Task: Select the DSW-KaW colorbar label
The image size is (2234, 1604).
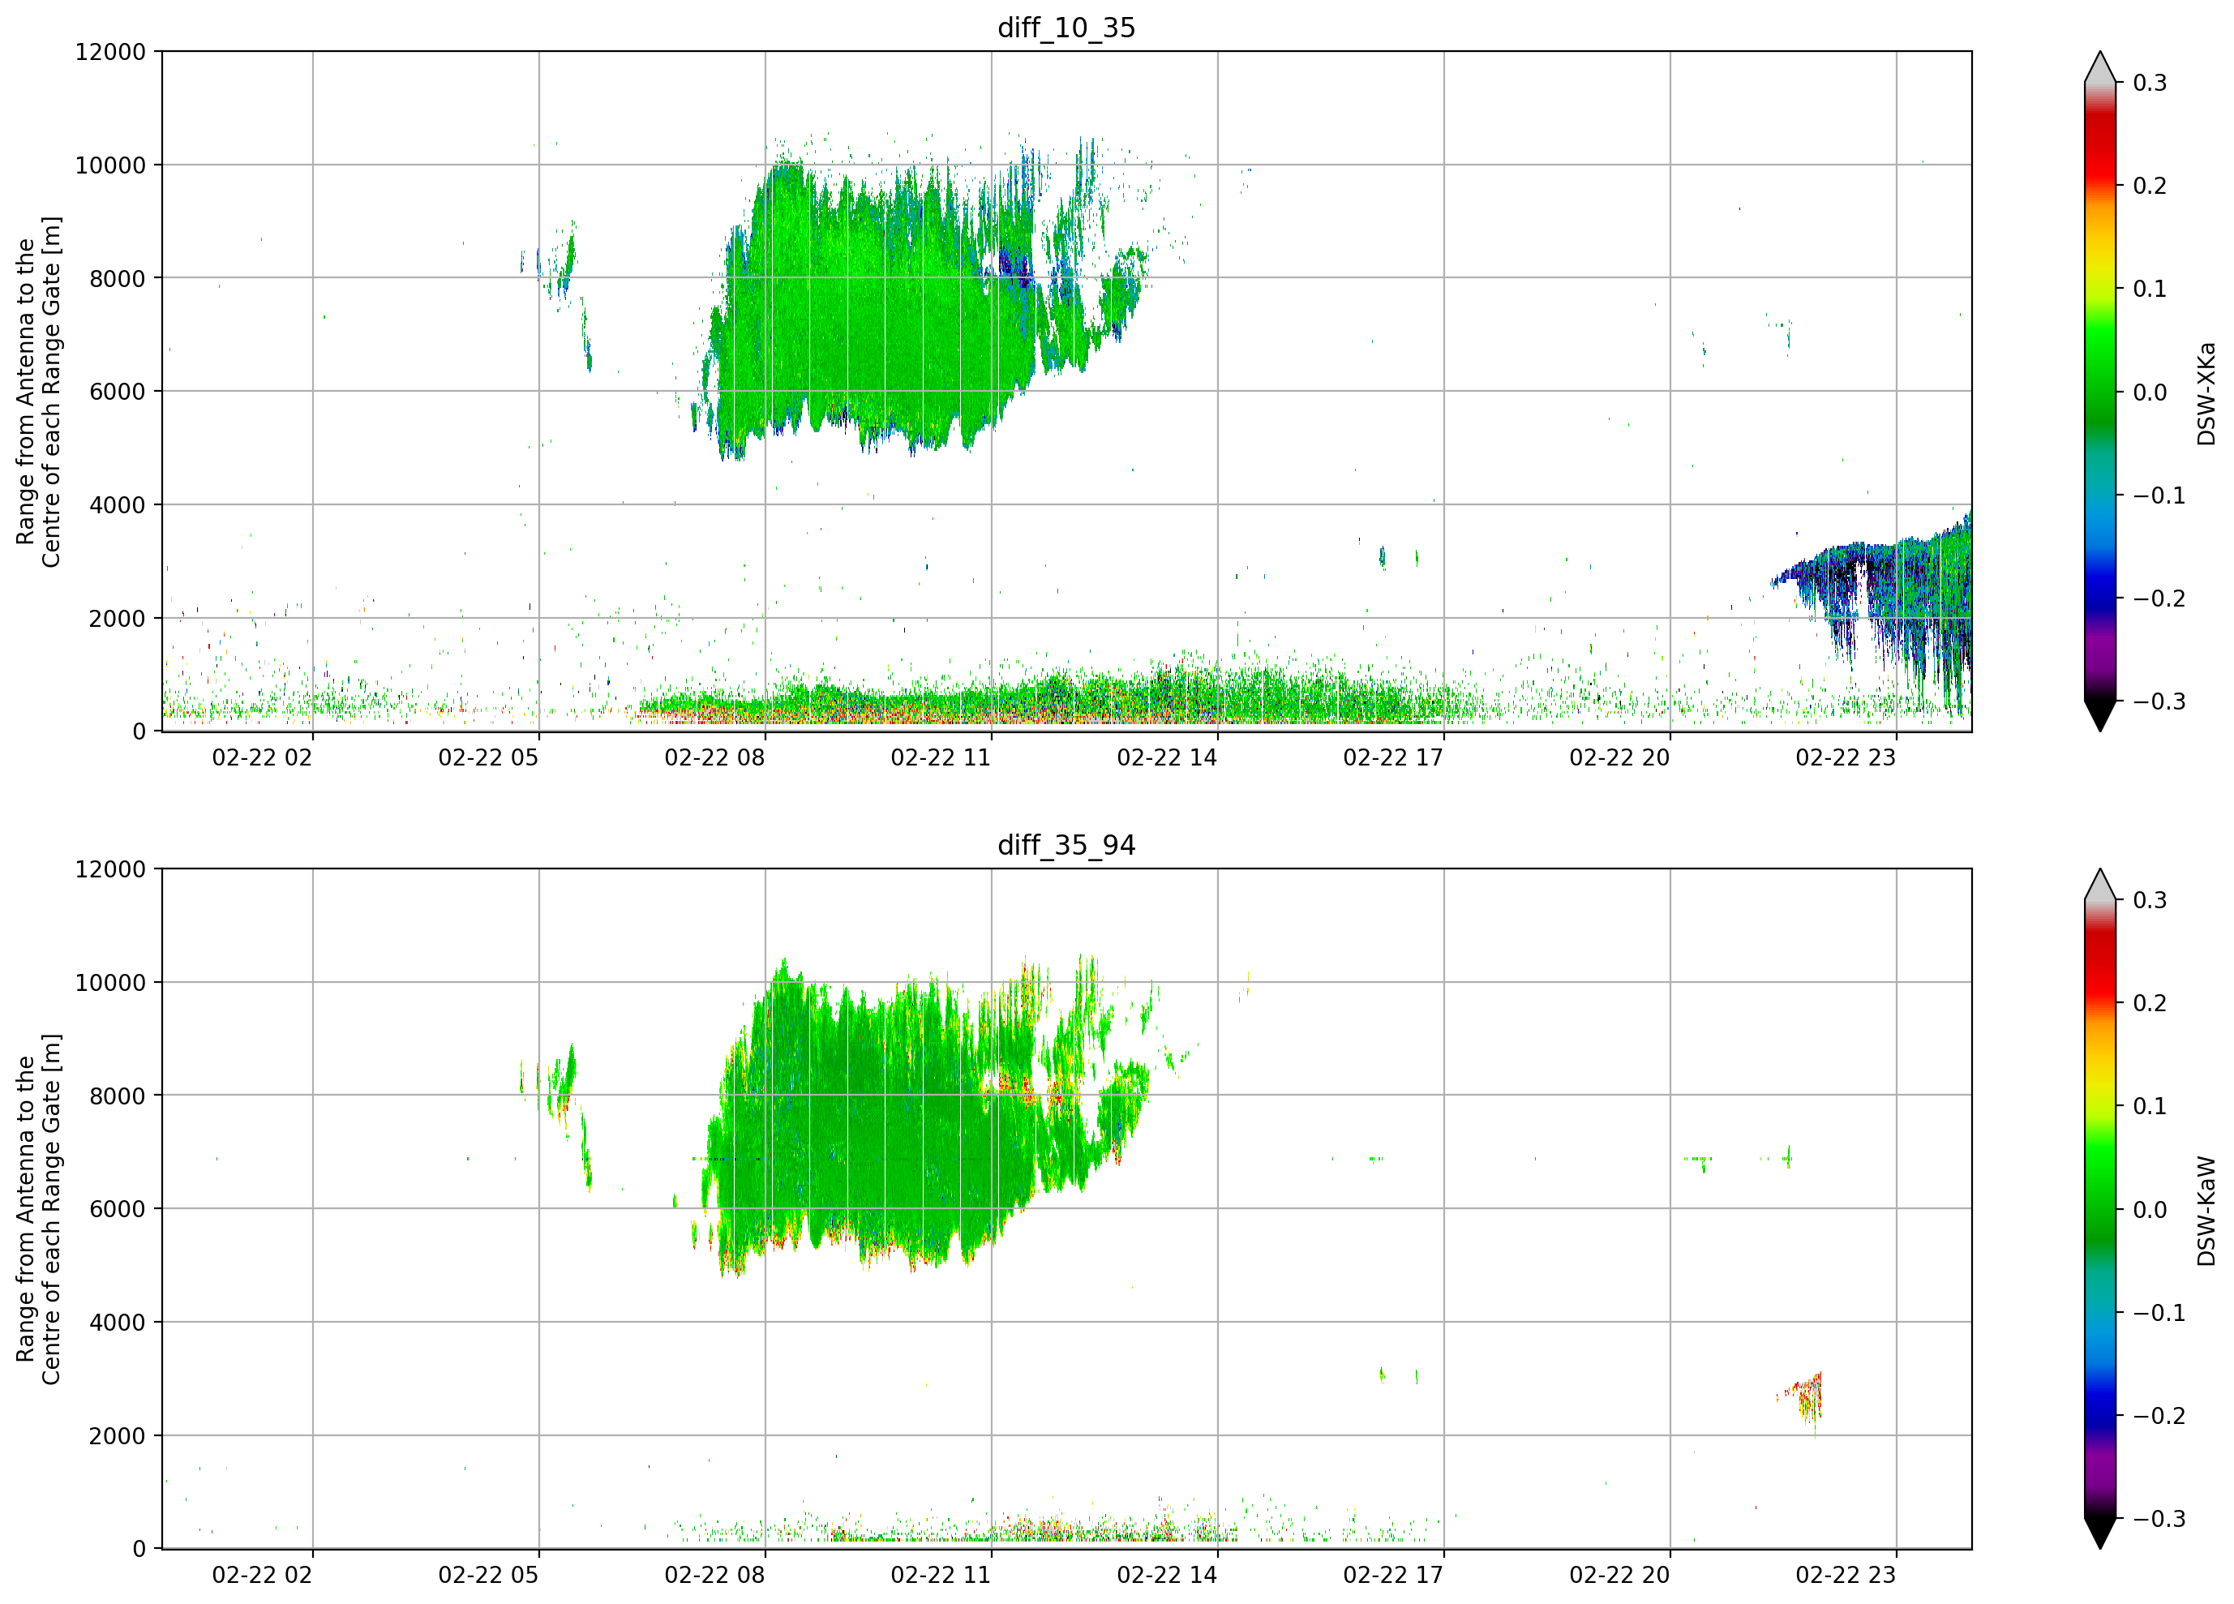Action: click(x=2206, y=1211)
